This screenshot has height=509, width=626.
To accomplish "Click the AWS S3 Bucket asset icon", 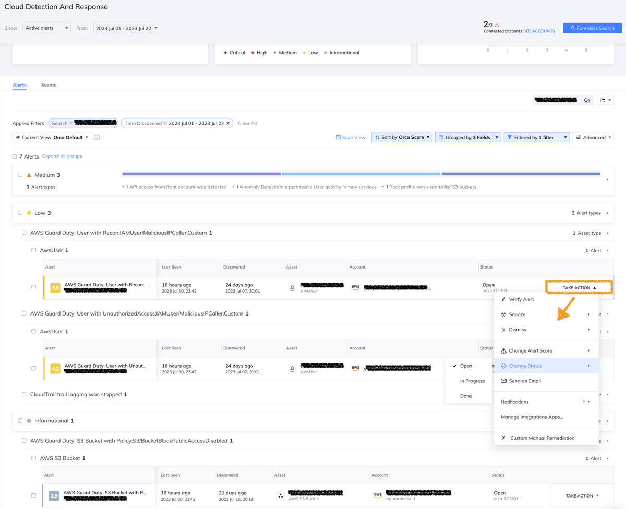I will pyautogui.click(x=281, y=495).
